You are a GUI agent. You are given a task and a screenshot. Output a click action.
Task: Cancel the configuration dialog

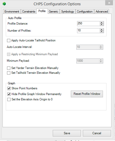pos(97,133)
